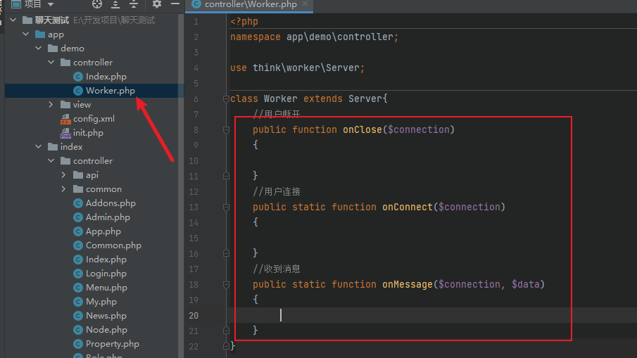Open Addons.php file

pyautogui.click(x=111, y=203)
